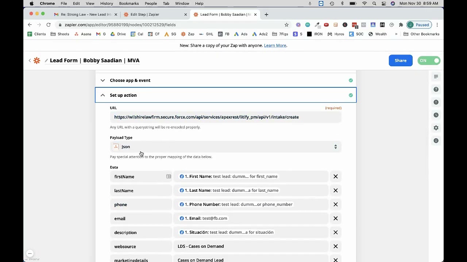
Task: Open the Payload Type Json dropdown
Action: click(x=225, y=147)
